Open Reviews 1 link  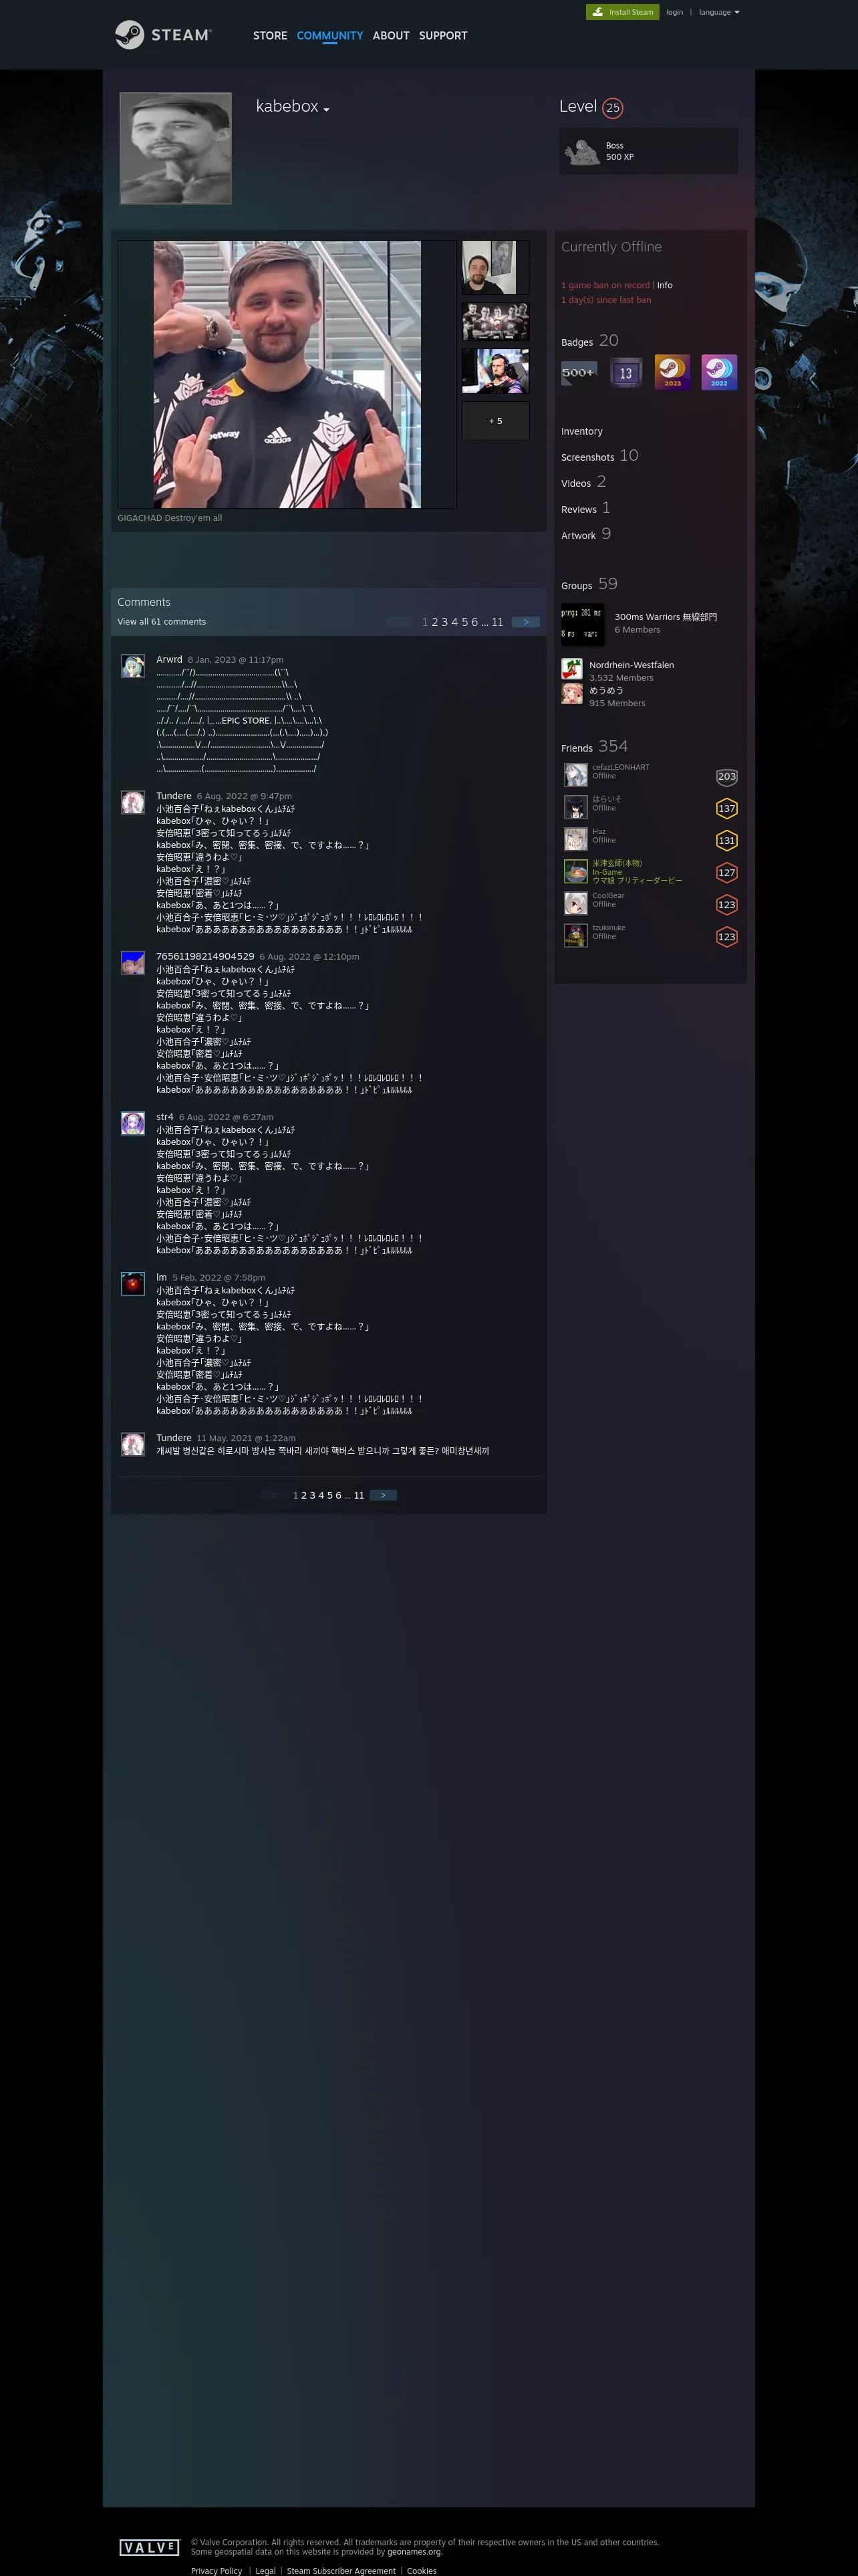click(x=585, y=508)
